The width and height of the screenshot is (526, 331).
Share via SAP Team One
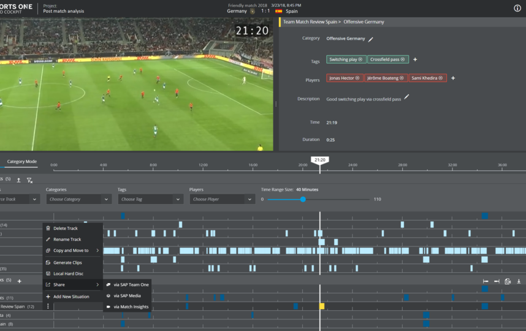(127, 284)
